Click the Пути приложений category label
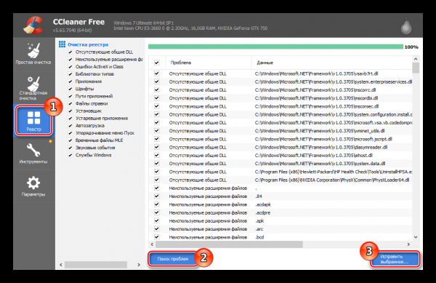 [x=94, y=96]
